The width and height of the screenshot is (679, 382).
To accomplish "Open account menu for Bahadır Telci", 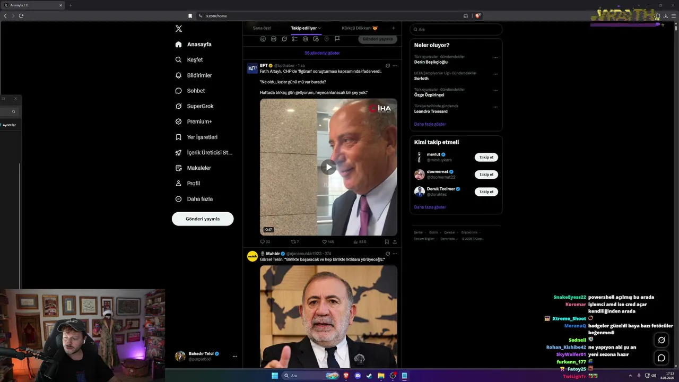I will coord(206,356).
